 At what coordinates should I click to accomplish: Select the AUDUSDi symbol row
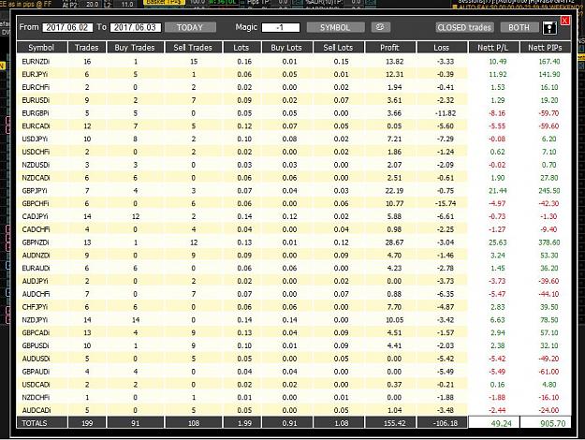[x=294, y=359]
